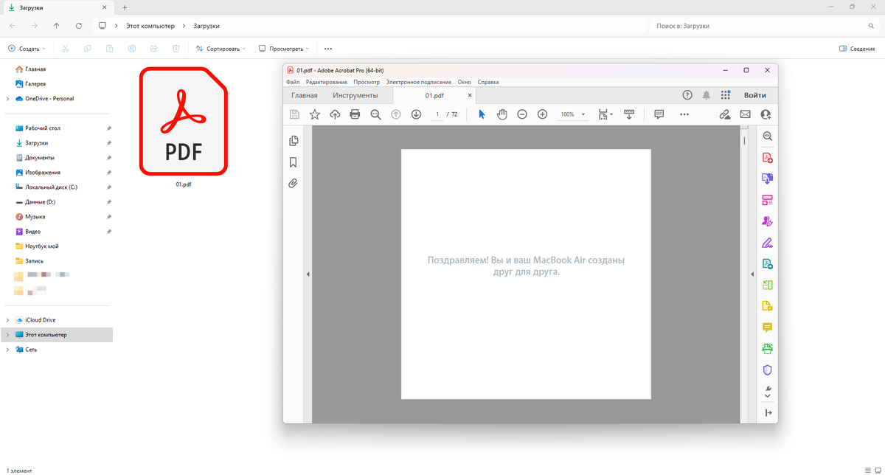Open Fill & Sign pen tool in right pane

pyautogui.click(x=768, y=242)
